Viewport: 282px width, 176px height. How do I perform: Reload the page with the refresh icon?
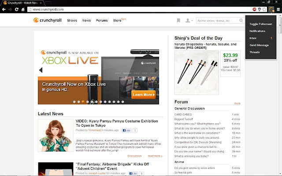pos(17,9)
